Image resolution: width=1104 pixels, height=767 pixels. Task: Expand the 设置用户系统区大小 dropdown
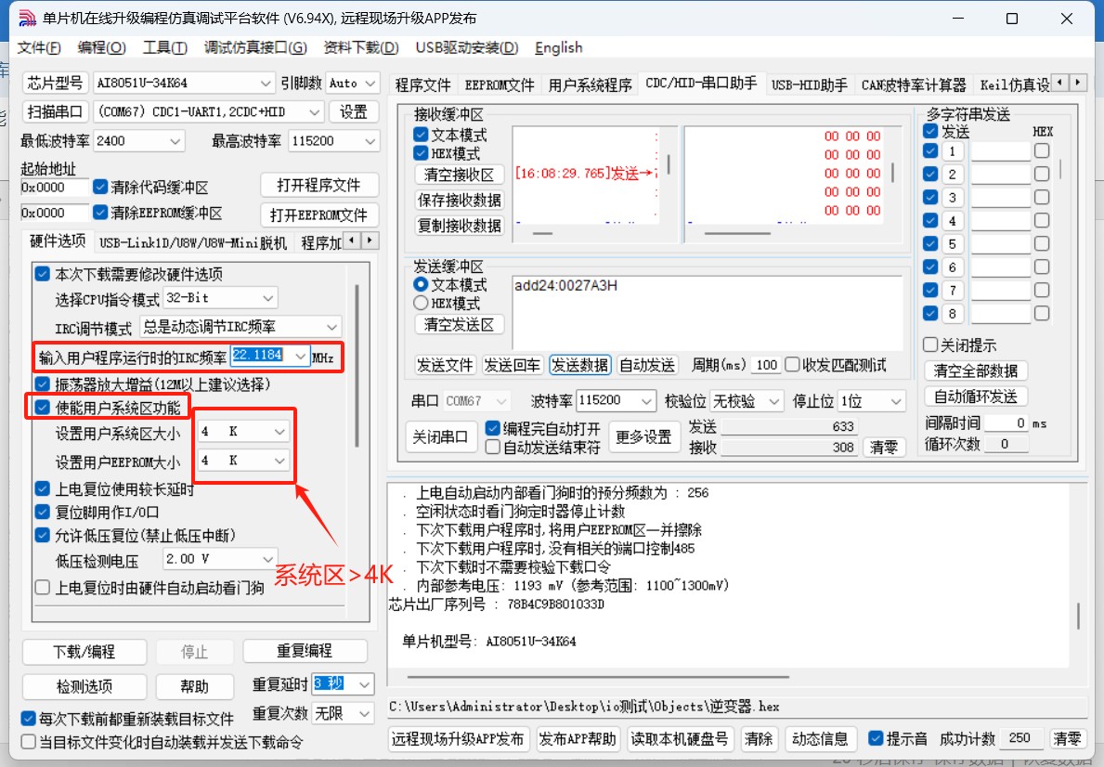(279, 431)
